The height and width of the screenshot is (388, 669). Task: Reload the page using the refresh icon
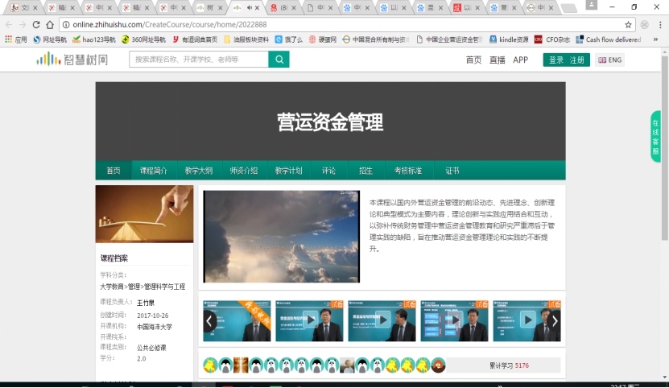[35, 25]
